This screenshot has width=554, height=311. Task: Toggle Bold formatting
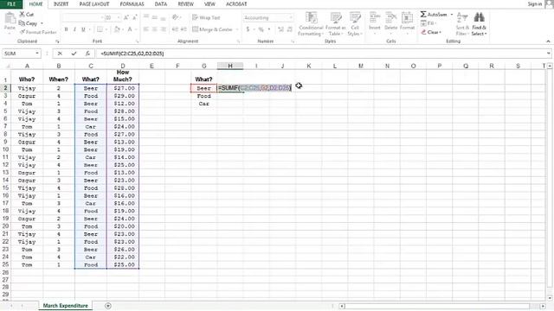[x=66, y=29]
